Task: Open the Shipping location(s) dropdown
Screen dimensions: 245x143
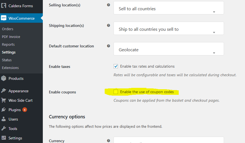Action: 168,28
